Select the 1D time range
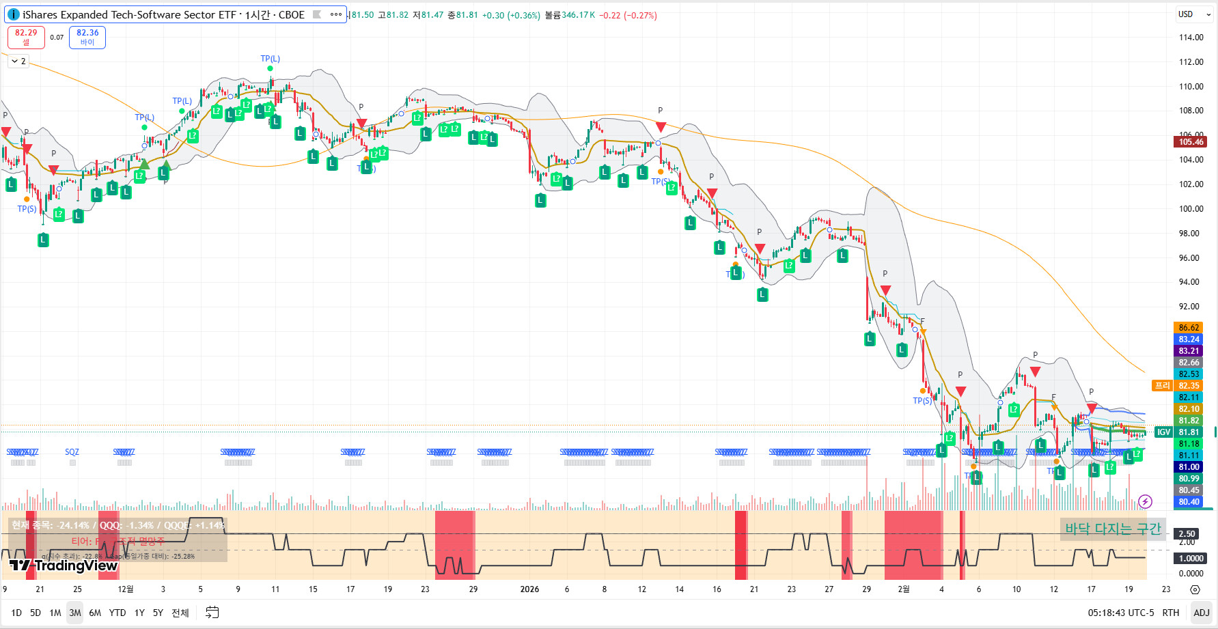1218x629 pixels. (16, 613)
